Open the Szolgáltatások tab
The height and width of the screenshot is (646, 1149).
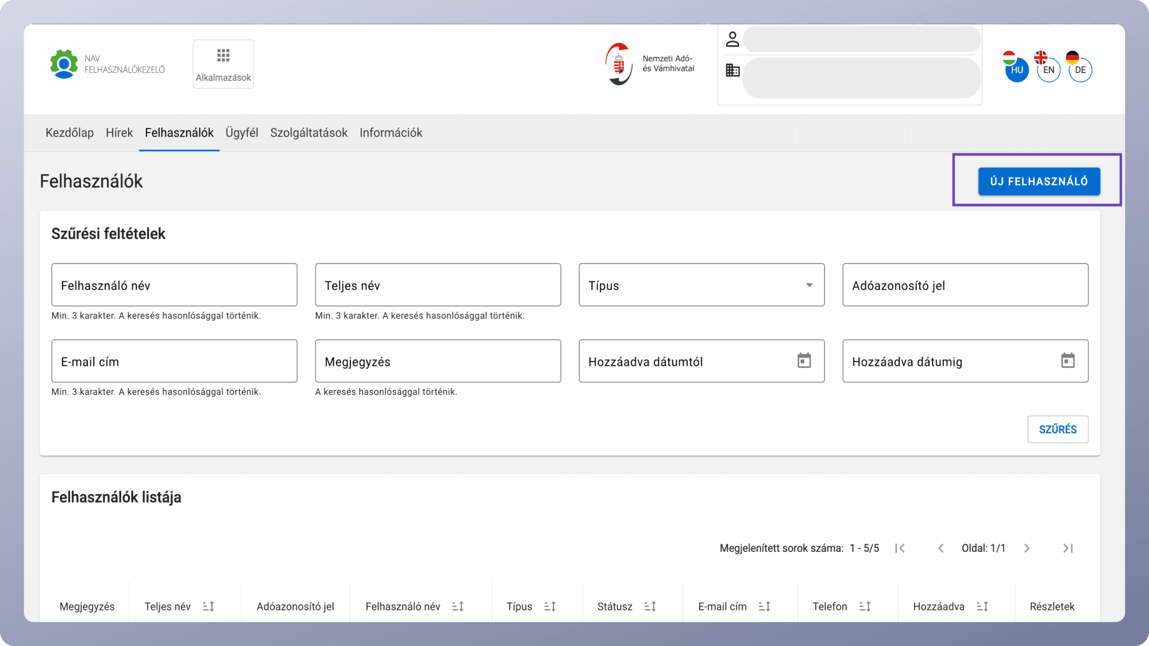[x=309, y=133]
